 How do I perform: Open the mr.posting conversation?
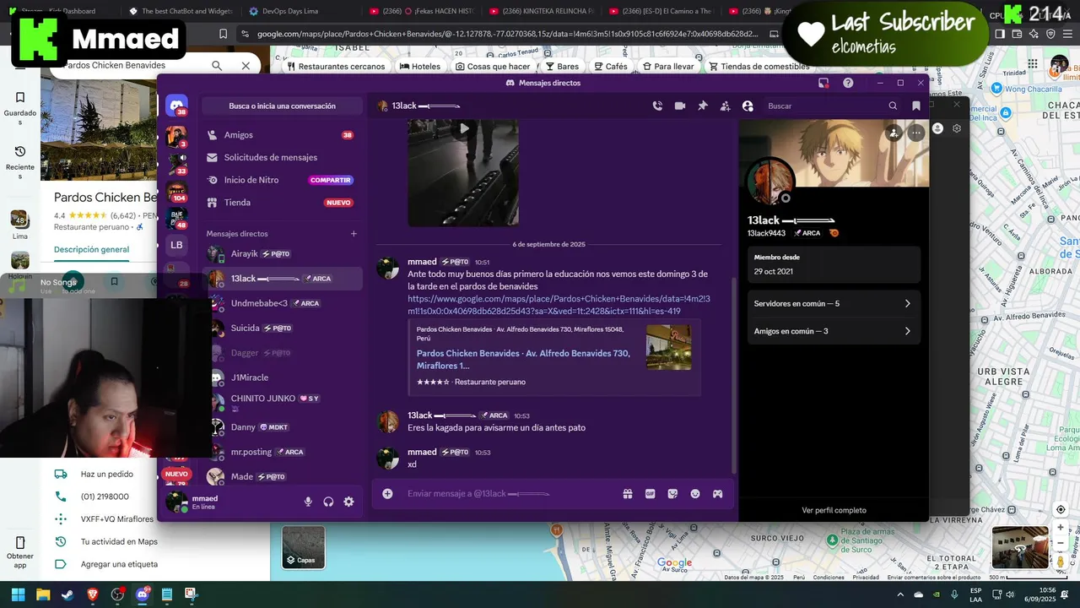282,452
